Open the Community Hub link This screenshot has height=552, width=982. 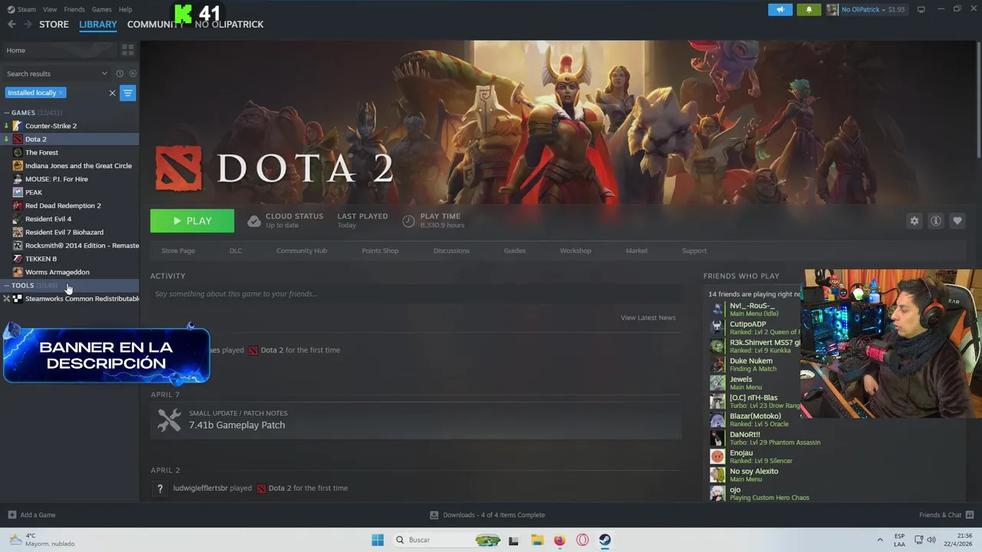coord(302,251)
